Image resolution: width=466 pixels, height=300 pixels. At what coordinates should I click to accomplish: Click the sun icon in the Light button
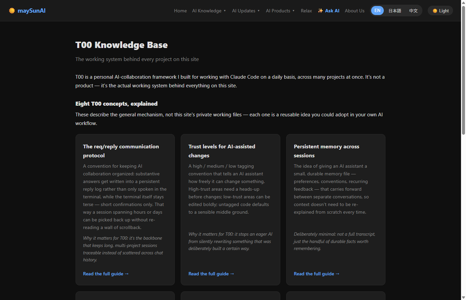pos(435,11)
